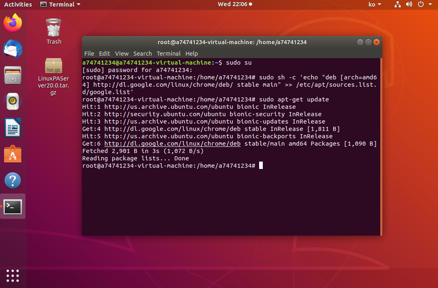Image resolution: width=438 pixels, height=288 pixels.
Task: Click the green a74741234@a74741234-virtual-machine prompt
Action: pyautogui.click(x=147, y=63)
